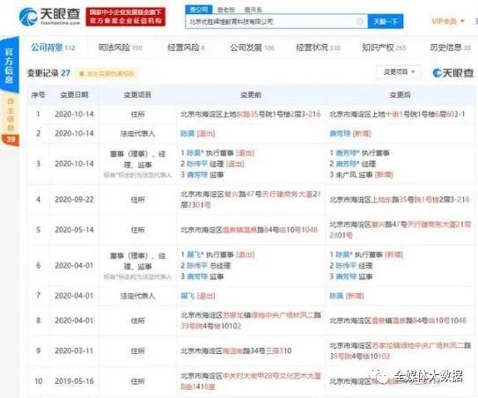Click the date 2020-05-14 in row 5
Screen dimensions: 478x398
[74, 230]
